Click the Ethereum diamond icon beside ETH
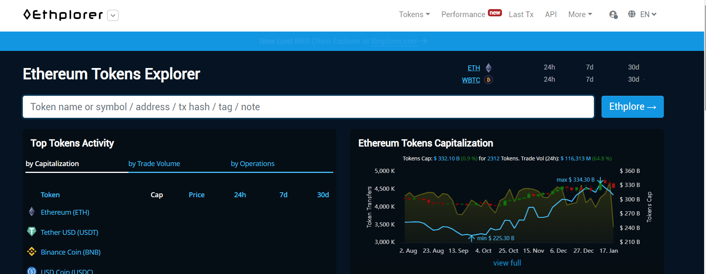The height and width of the screenshot is (274, 706). pos(489,68)
